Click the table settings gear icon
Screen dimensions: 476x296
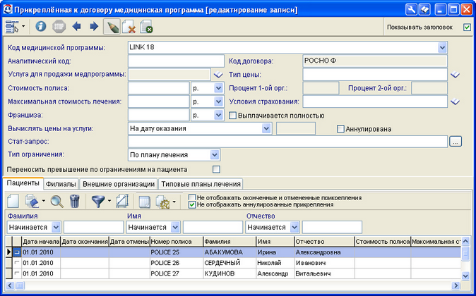[x=162, y=202]
